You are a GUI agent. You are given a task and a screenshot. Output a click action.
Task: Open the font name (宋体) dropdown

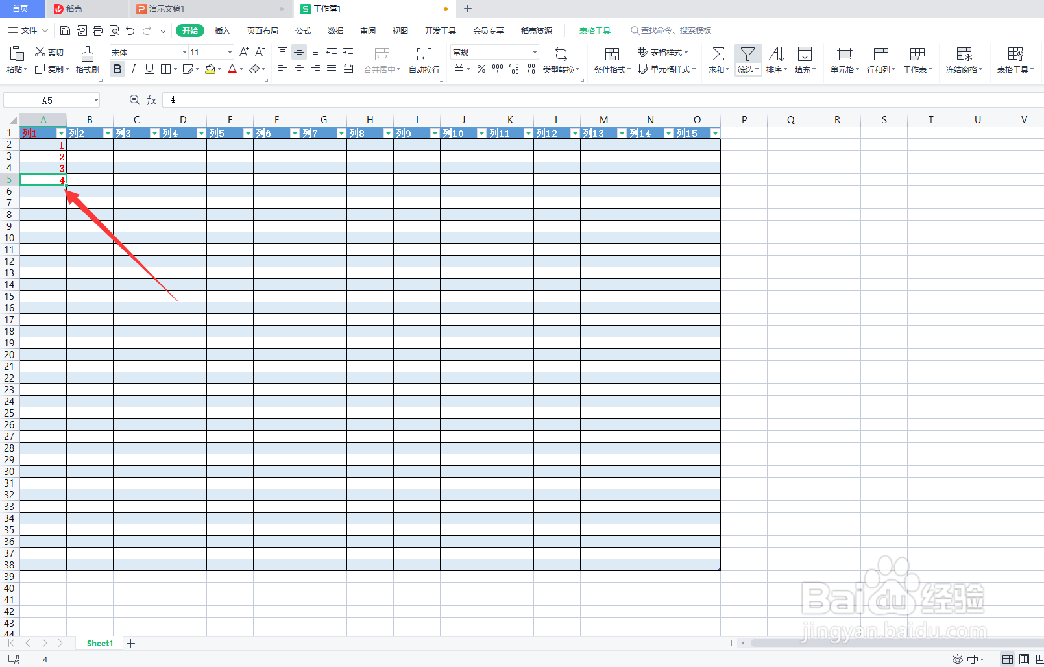click(x=184, y=52)
